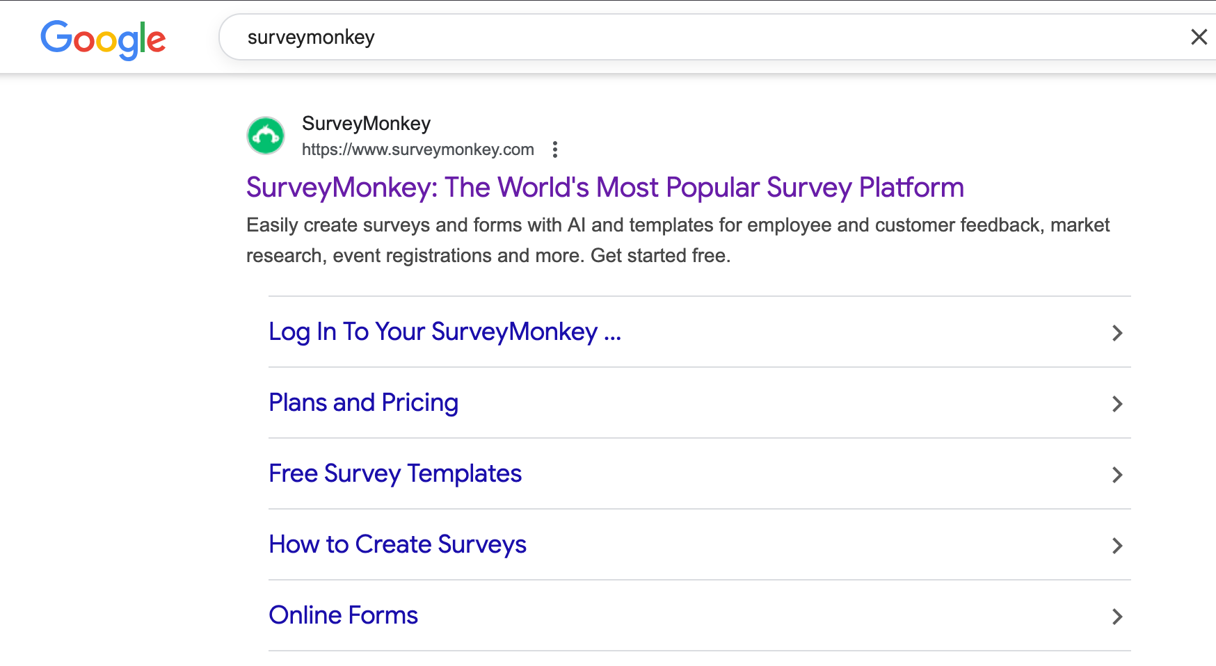Click the Google logo
The image size is (1216, 666).
pyautogui.click(x=103, y=39)
